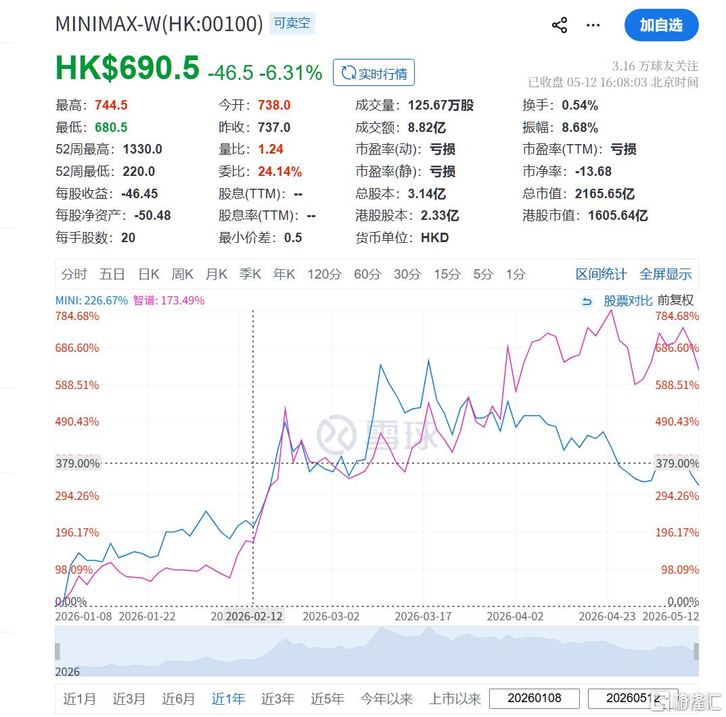Open 区间统计 range statistics

[601, 275]
